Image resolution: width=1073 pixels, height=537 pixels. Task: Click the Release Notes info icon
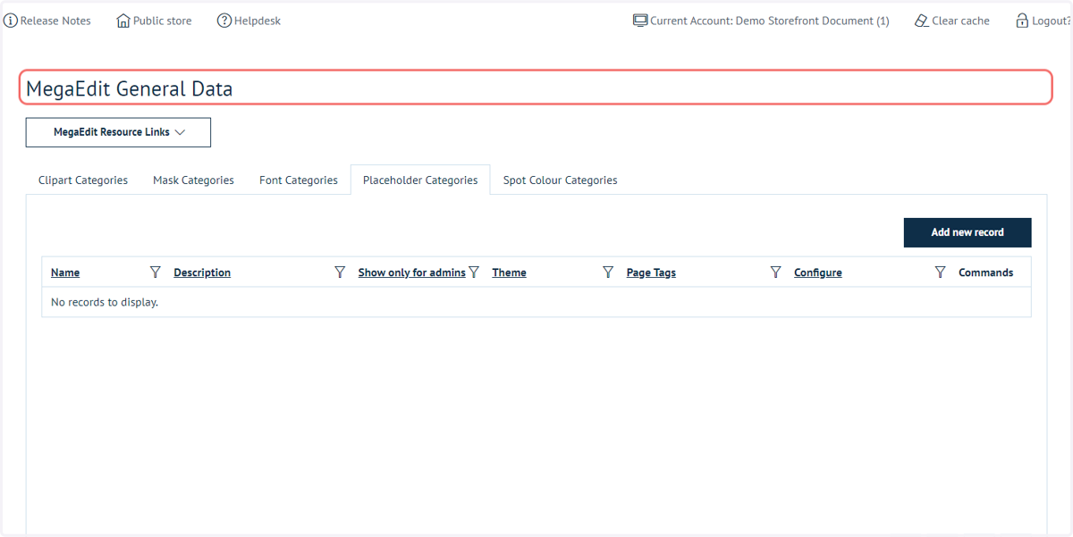[x=11, y=21]
